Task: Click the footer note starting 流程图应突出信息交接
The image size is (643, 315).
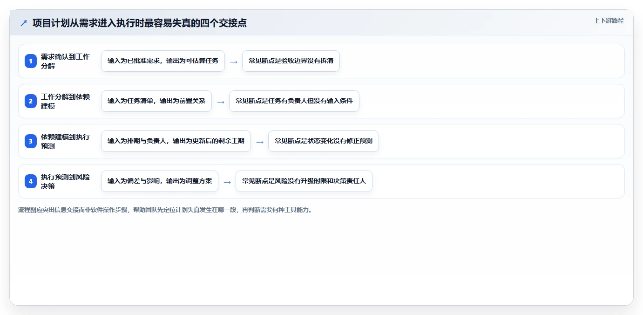Action: (165, 210)
